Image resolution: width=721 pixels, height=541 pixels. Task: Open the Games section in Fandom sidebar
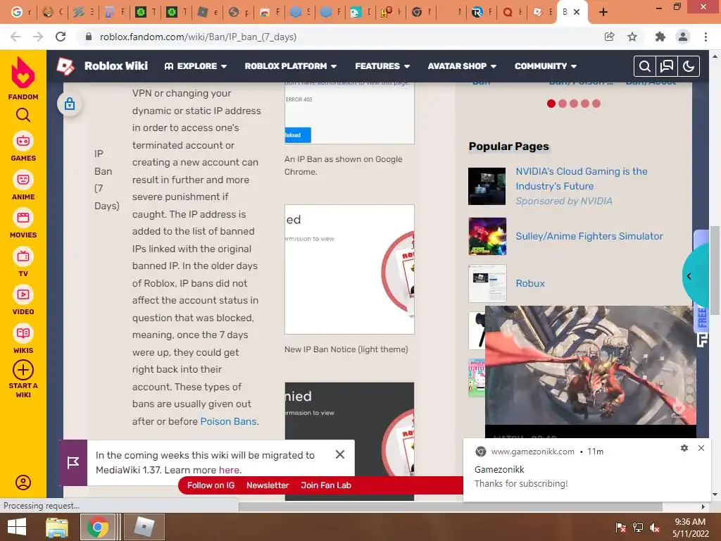23,147
